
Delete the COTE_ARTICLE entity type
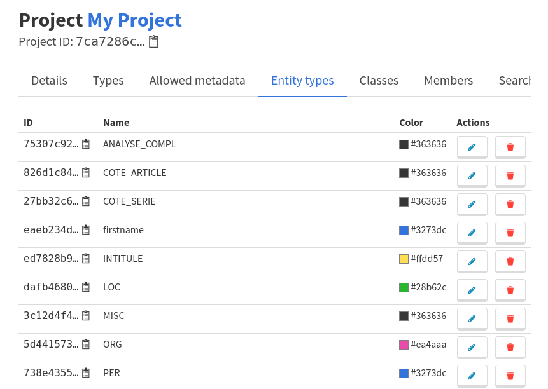pyautogui.click(x=510, y=175)
